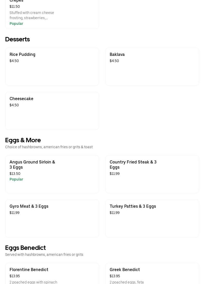Click the "Choice of hashbrowns" section note
208x284 pixels.
[x=49, y=147]
